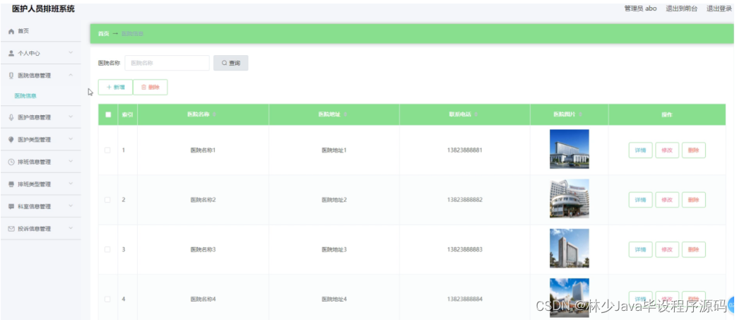Click phone number 13823888881
Viewport: 737px width, 320px height.
pyautogui.click(x=465, y=150)
